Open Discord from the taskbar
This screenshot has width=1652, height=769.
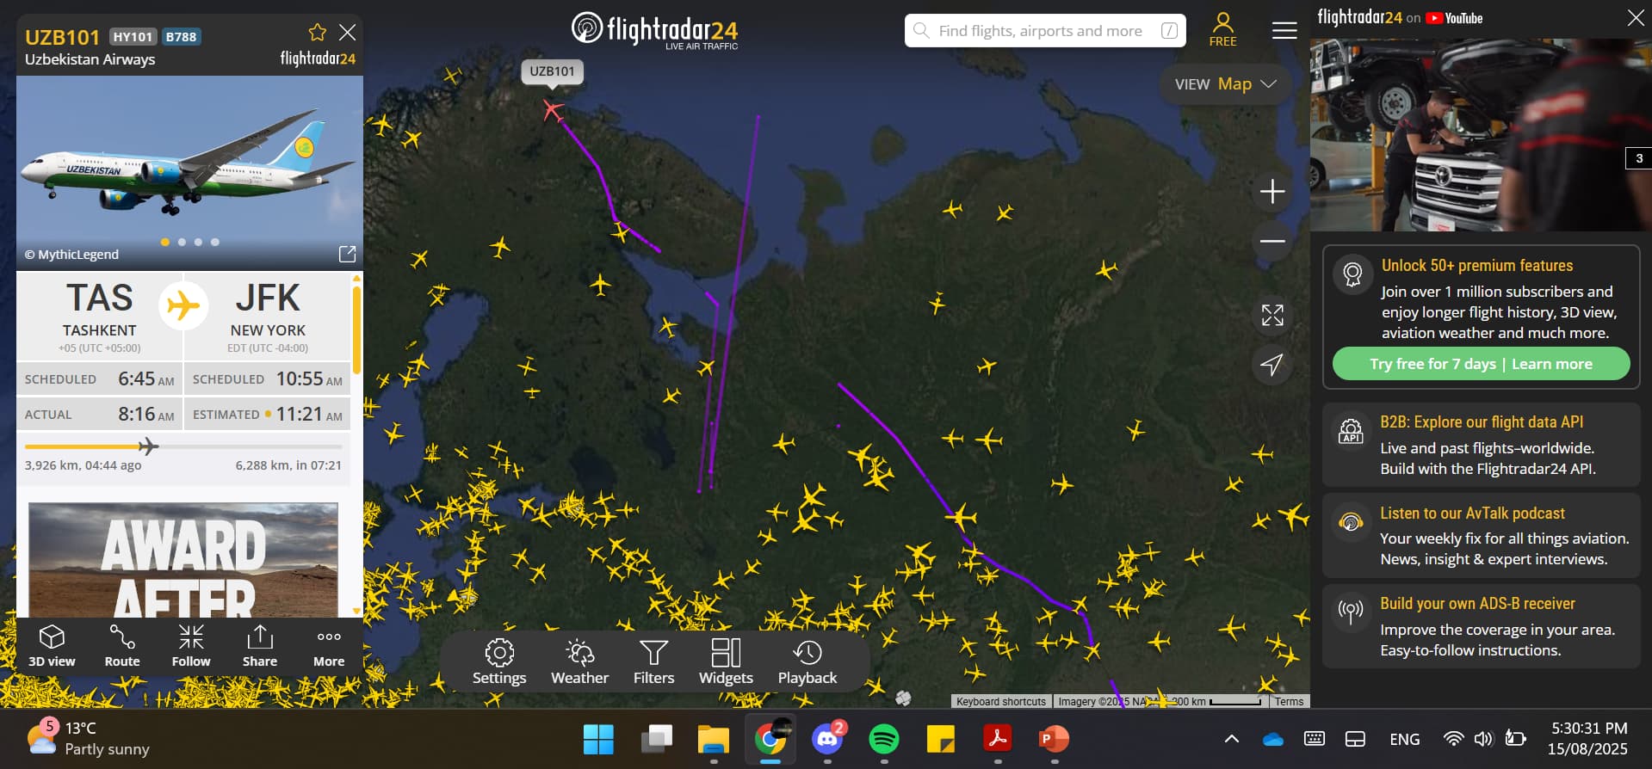pos(827,740)
